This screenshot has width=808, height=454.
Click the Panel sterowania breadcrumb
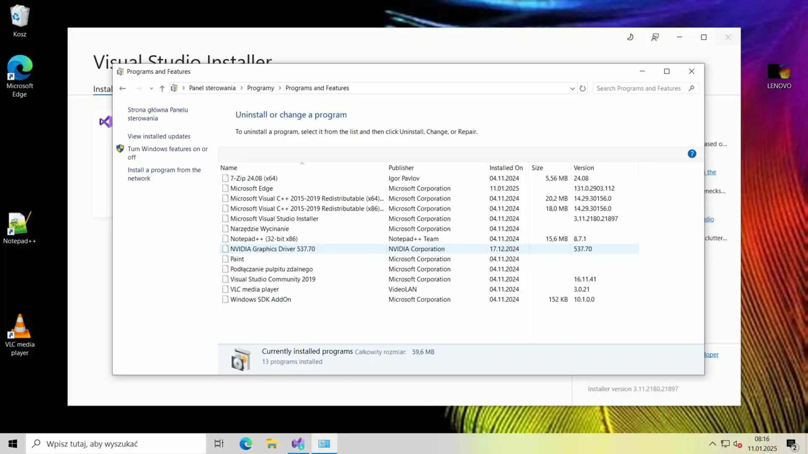212,88
